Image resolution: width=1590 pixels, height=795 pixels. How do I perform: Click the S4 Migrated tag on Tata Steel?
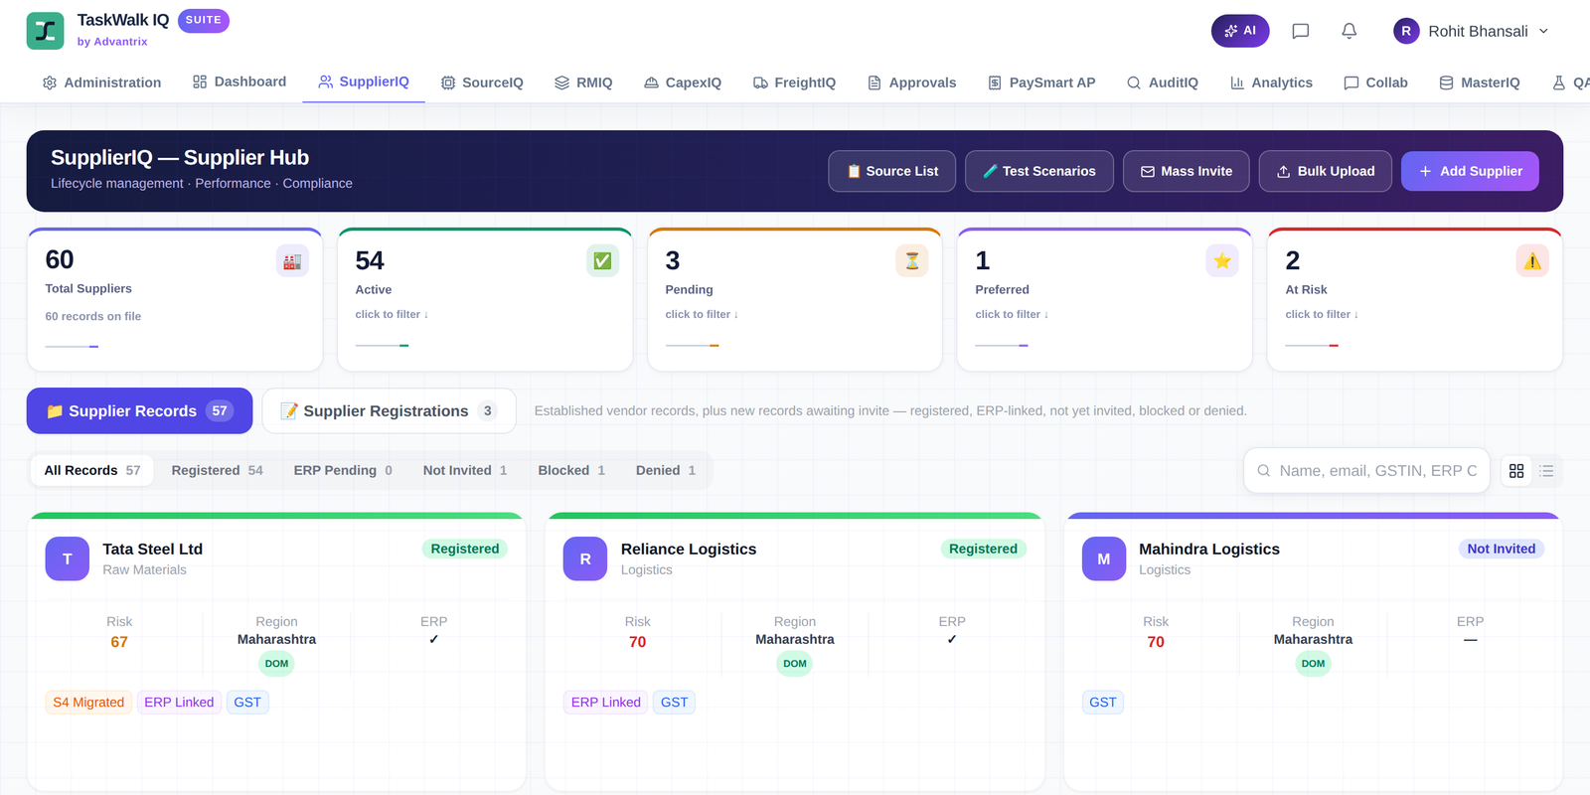pyautogui.click(x=88, y=703)
